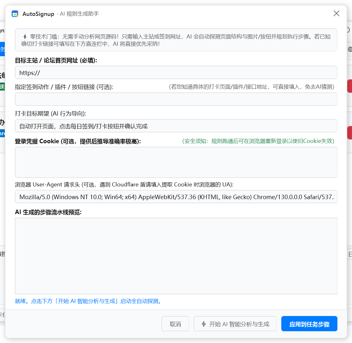Click the 打卡目标期望 label
Viewport: 352px width, 343px height.
coord(50,113)
